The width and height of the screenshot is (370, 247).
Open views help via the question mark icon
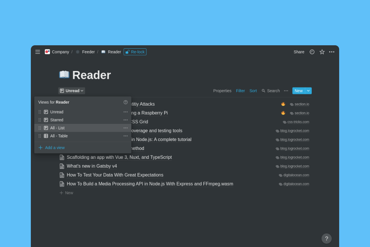(x=125, y=102)
